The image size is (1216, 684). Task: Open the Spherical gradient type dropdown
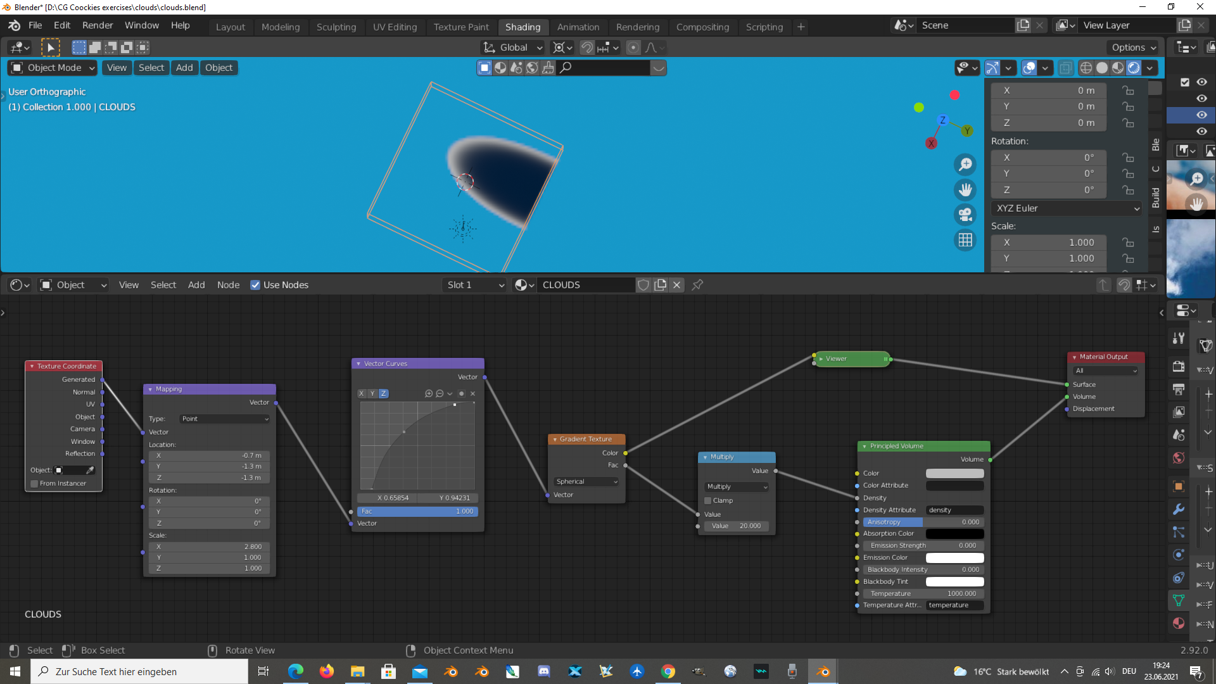(x=586, y=481)
